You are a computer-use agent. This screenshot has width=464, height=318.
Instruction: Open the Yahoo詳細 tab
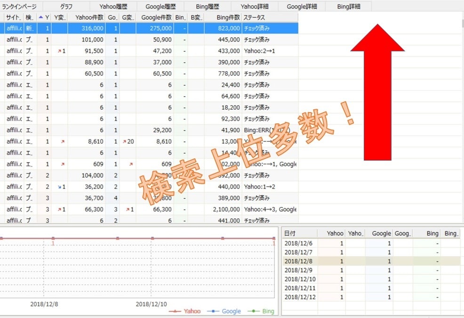(x=255, y=6)
